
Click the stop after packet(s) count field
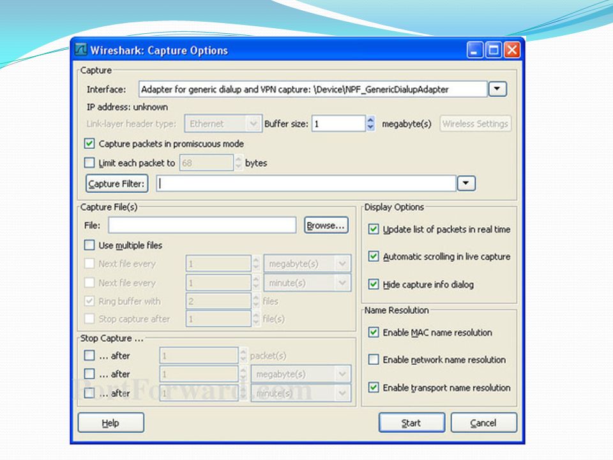tap(199, 355)
